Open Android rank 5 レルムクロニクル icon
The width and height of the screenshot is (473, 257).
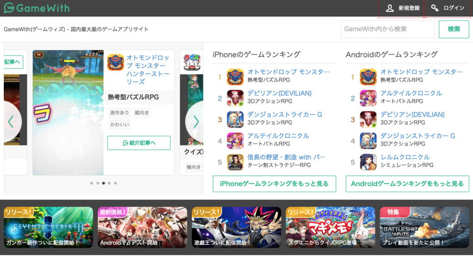click(x=368, y=162)
